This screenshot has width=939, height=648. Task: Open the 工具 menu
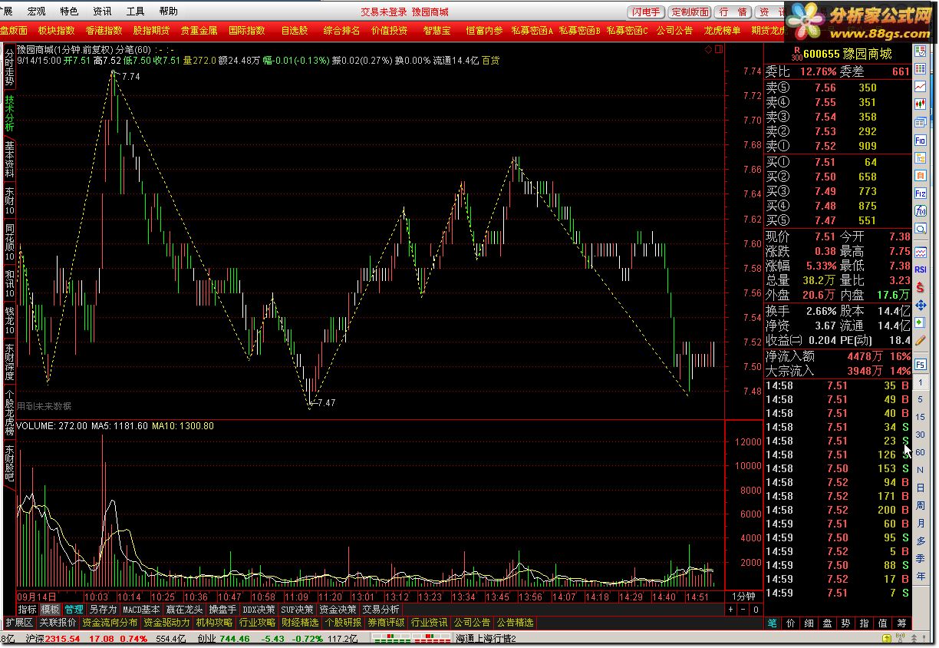point(135,12)
